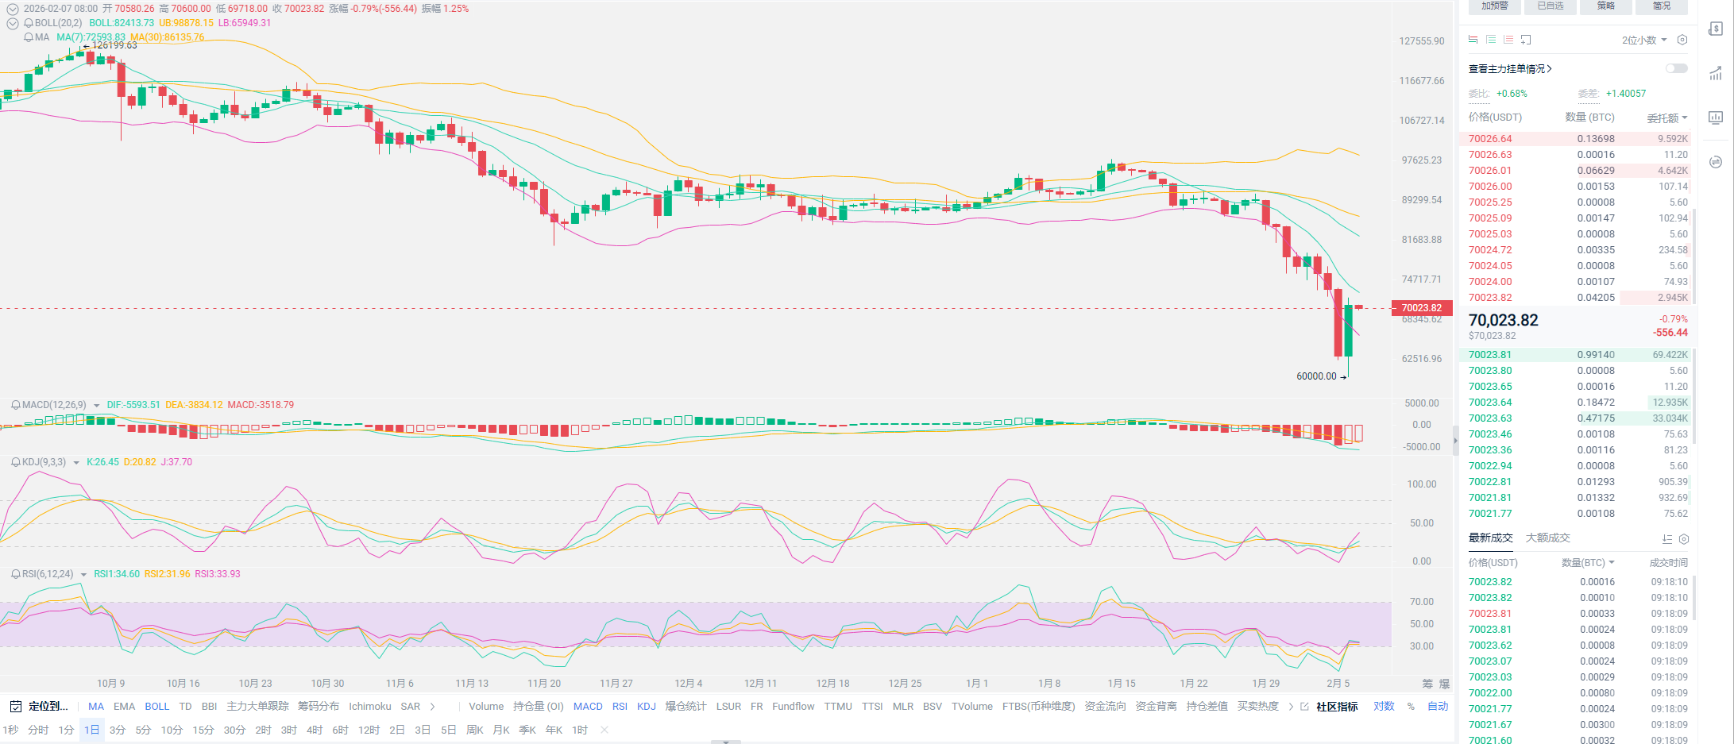Image resolution: width=1734 pixels, height=744 pixels.
Task: Select the 15分 timeframe tab
Action: pos(203,730)
